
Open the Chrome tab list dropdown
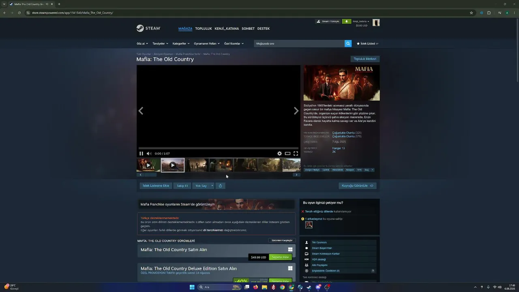(4, 4)
